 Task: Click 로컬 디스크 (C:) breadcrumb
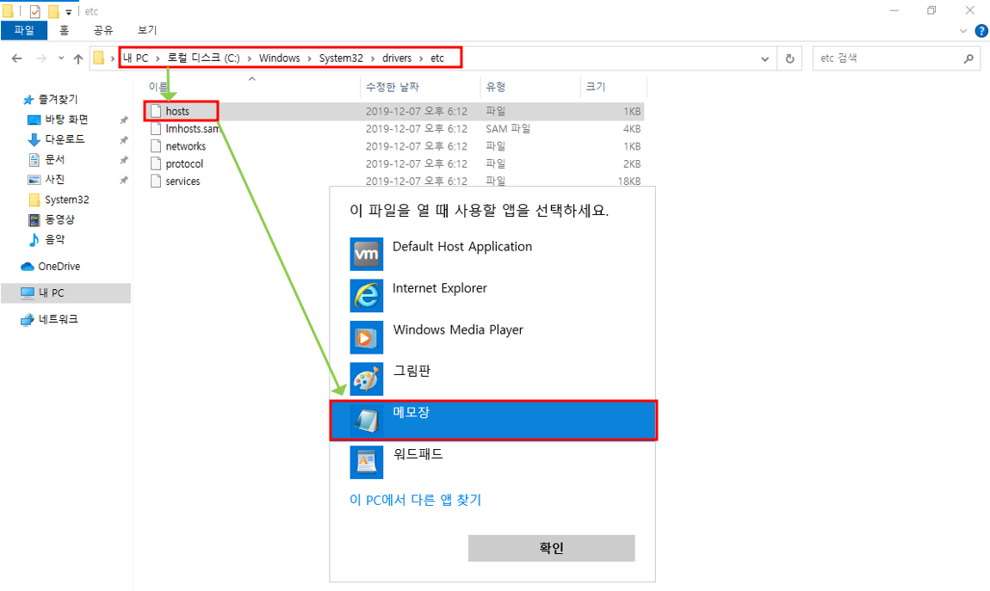click(203, 58)
